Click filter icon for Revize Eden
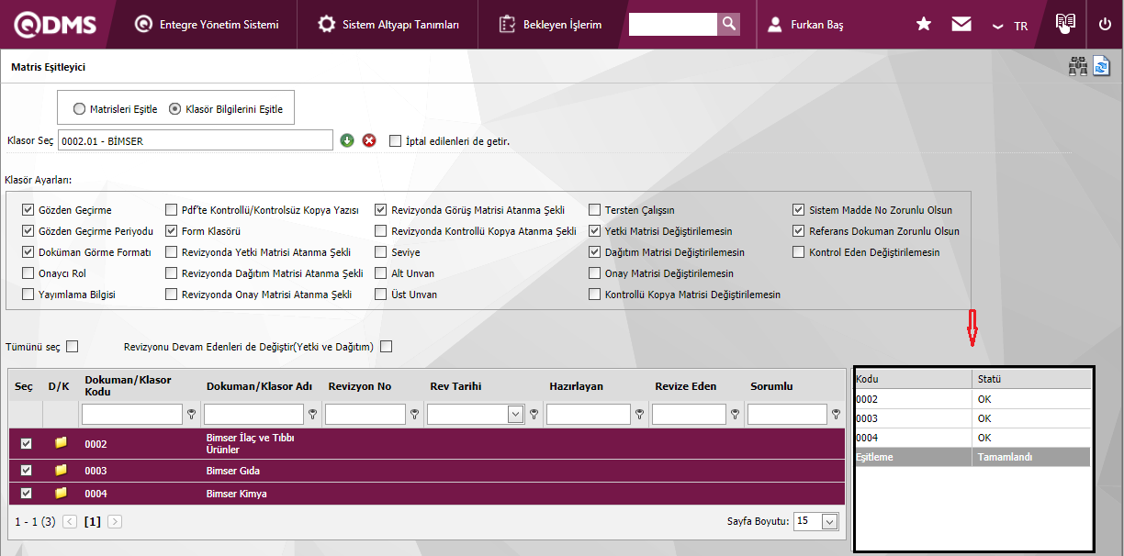Viewport: 1124px width, 556px height. (x=735, y=415)
